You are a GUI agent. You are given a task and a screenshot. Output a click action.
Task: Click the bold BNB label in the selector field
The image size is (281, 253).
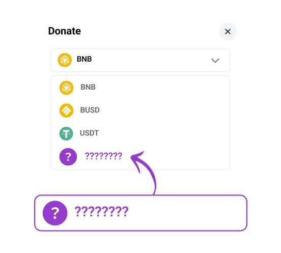[84, 59]
